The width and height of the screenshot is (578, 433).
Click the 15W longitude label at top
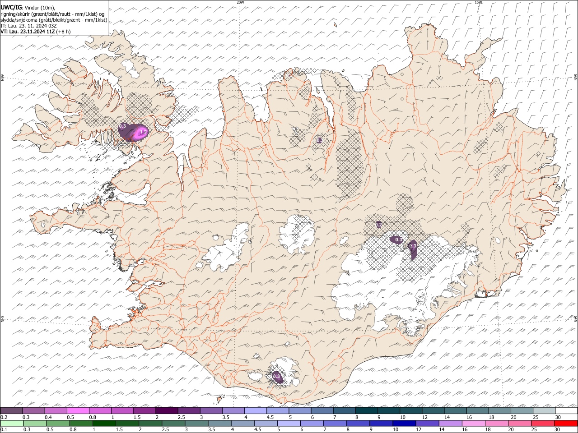tap(478, 2)
